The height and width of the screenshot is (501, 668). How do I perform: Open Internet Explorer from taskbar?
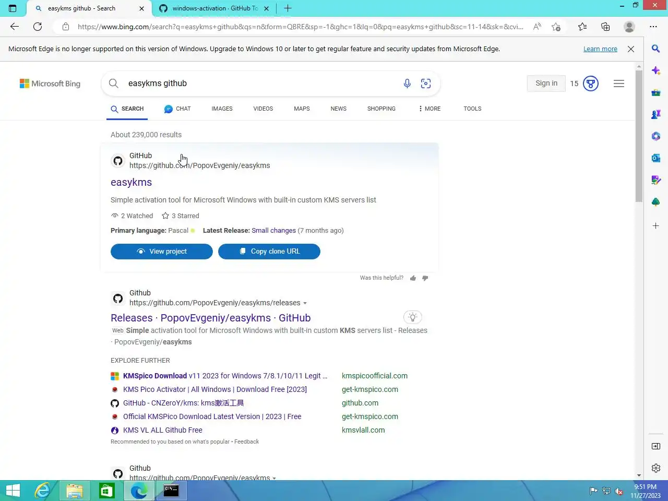tap(42, 491)
